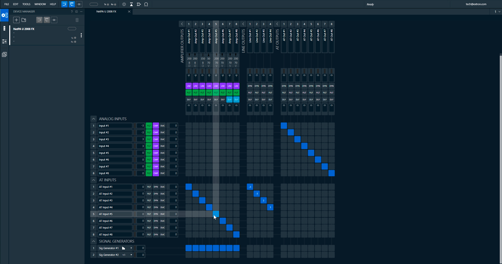Toggle LIM block on Amp Out #1
This screenshot has width=502, height=264.
[189, 86]
